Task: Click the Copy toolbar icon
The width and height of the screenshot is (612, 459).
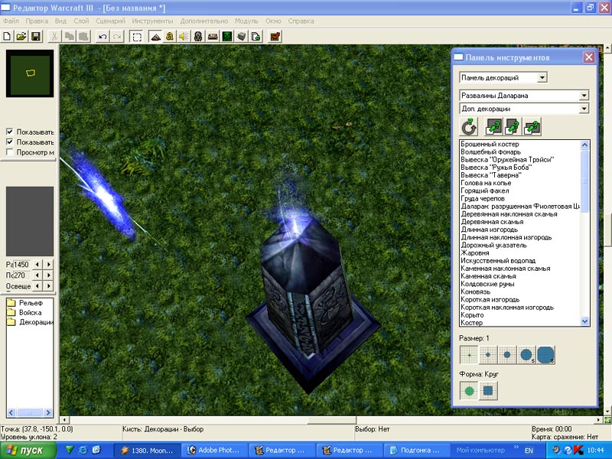Action: pos(70,37)
